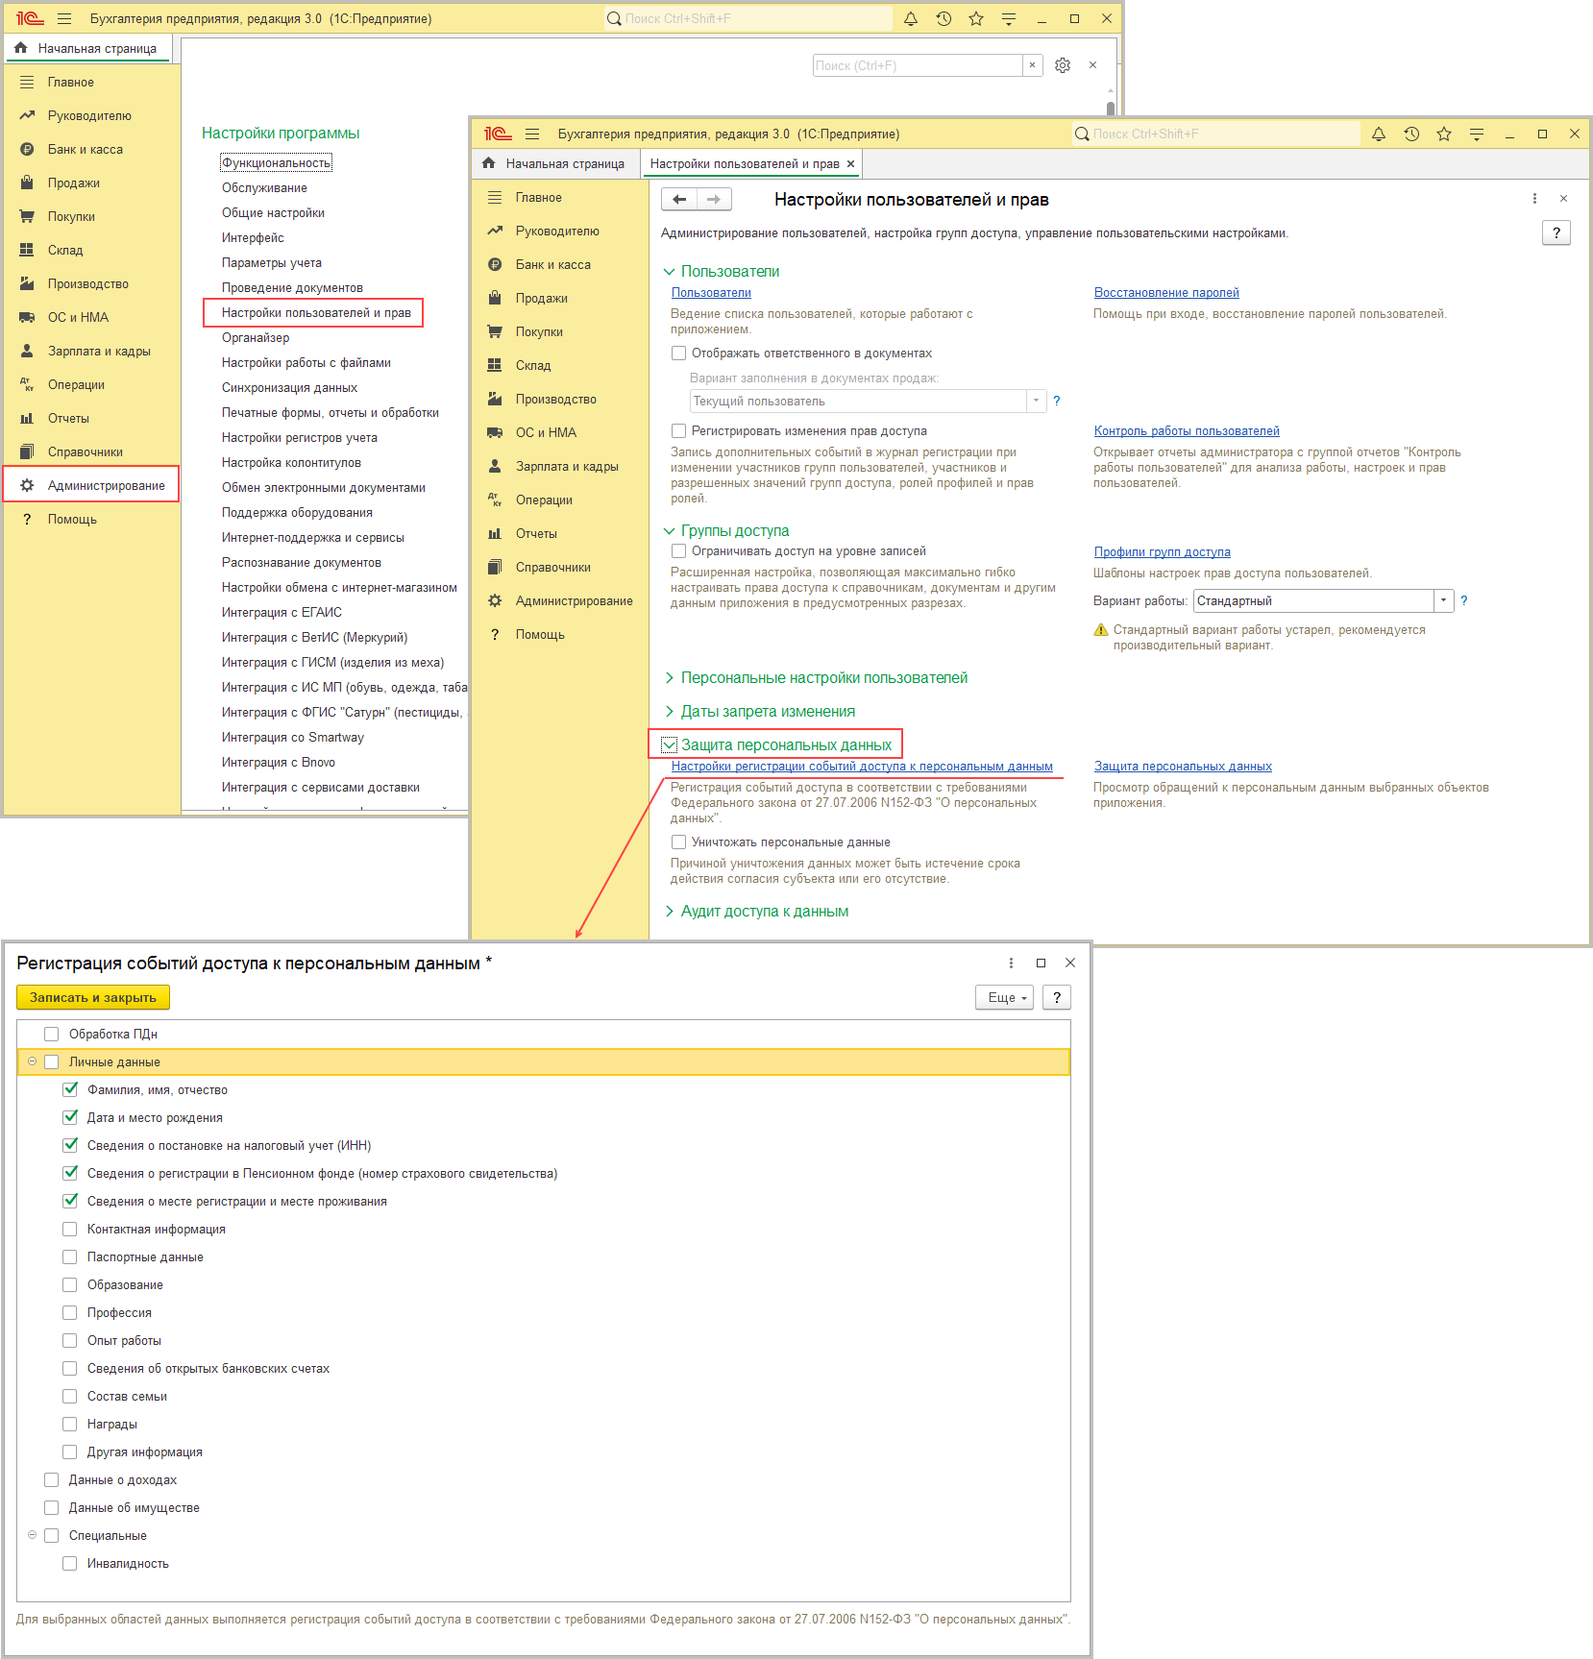Open the notifications bell in the front window
The image size is (1593, 1659).
(1379, 134)
